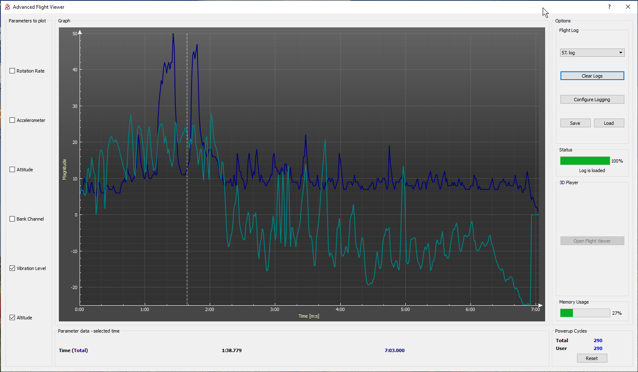Disable the Altitude plot checkbox

(x=12, y=318)
